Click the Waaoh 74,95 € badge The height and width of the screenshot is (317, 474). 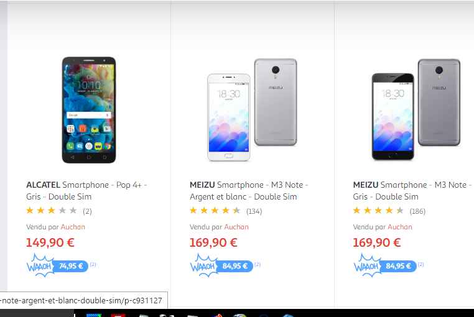[x=57, y=265]
